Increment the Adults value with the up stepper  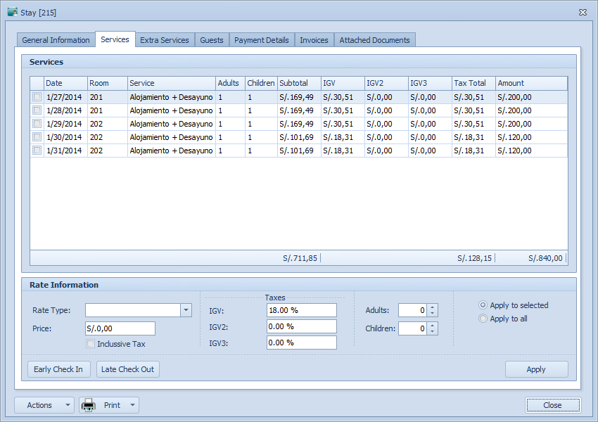(x=432, y=307)
